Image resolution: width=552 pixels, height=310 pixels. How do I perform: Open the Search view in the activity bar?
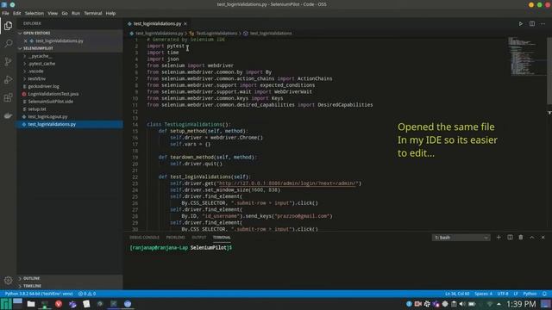(x=8, y=44)
